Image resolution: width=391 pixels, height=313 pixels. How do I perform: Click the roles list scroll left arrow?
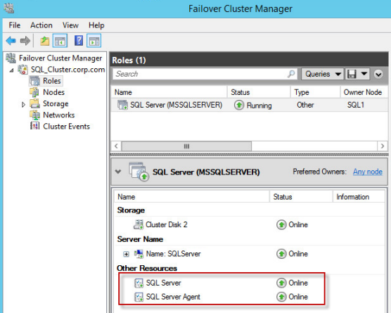116,146
